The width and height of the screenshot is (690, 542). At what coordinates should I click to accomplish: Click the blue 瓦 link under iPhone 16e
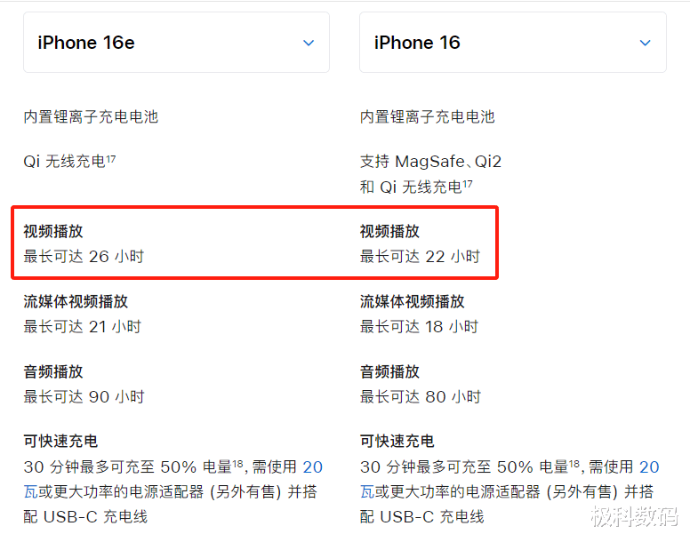click(x=31, y=492)
